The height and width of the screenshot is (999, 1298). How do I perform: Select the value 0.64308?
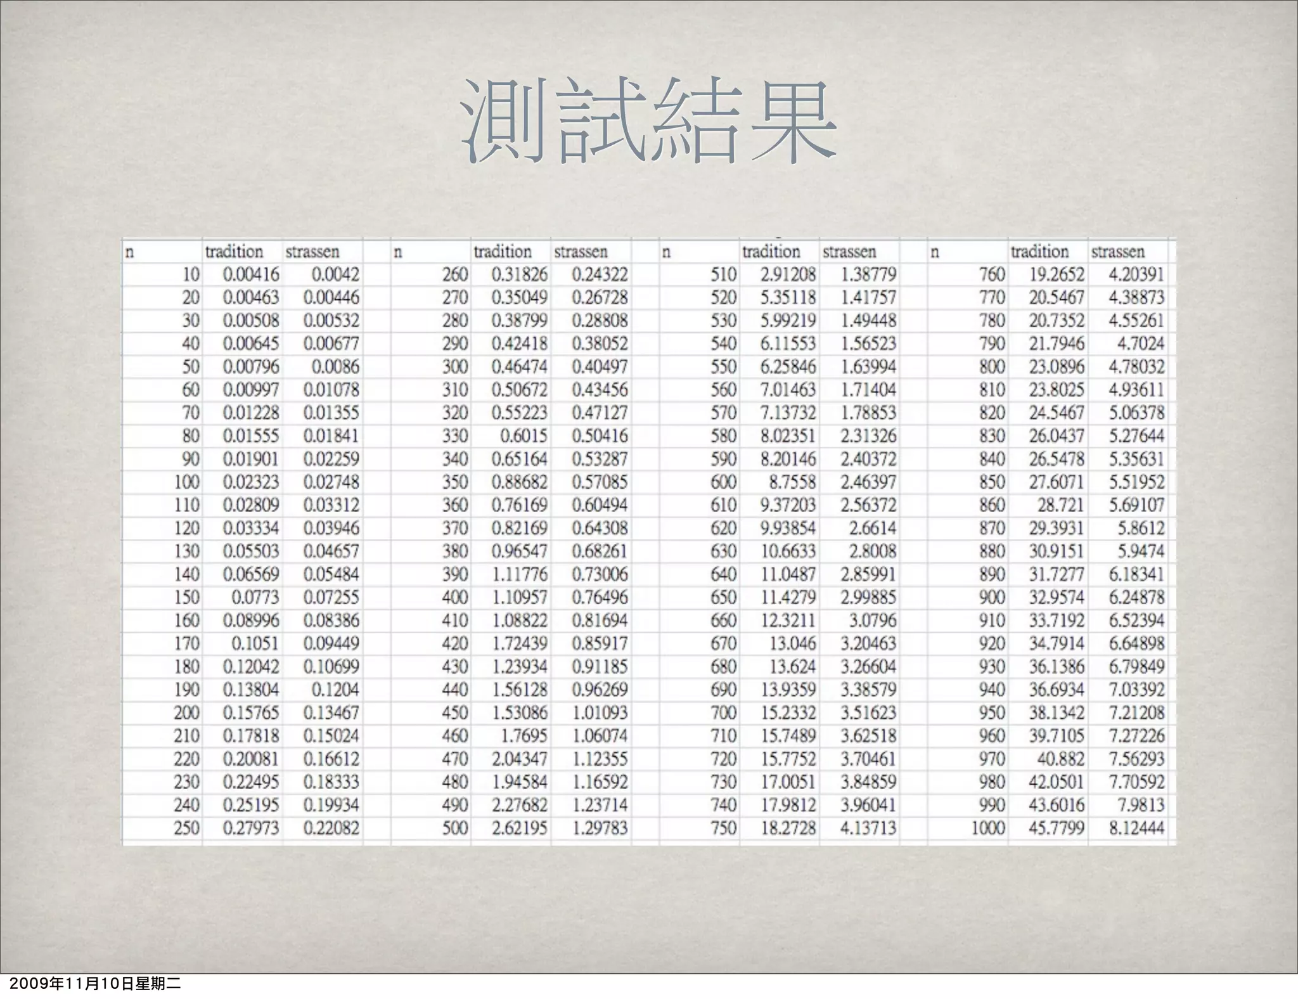600,529
